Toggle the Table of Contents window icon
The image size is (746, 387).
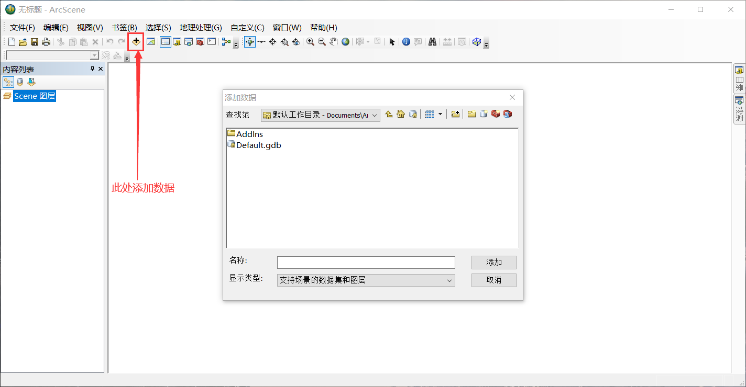(x=166, y=42)
